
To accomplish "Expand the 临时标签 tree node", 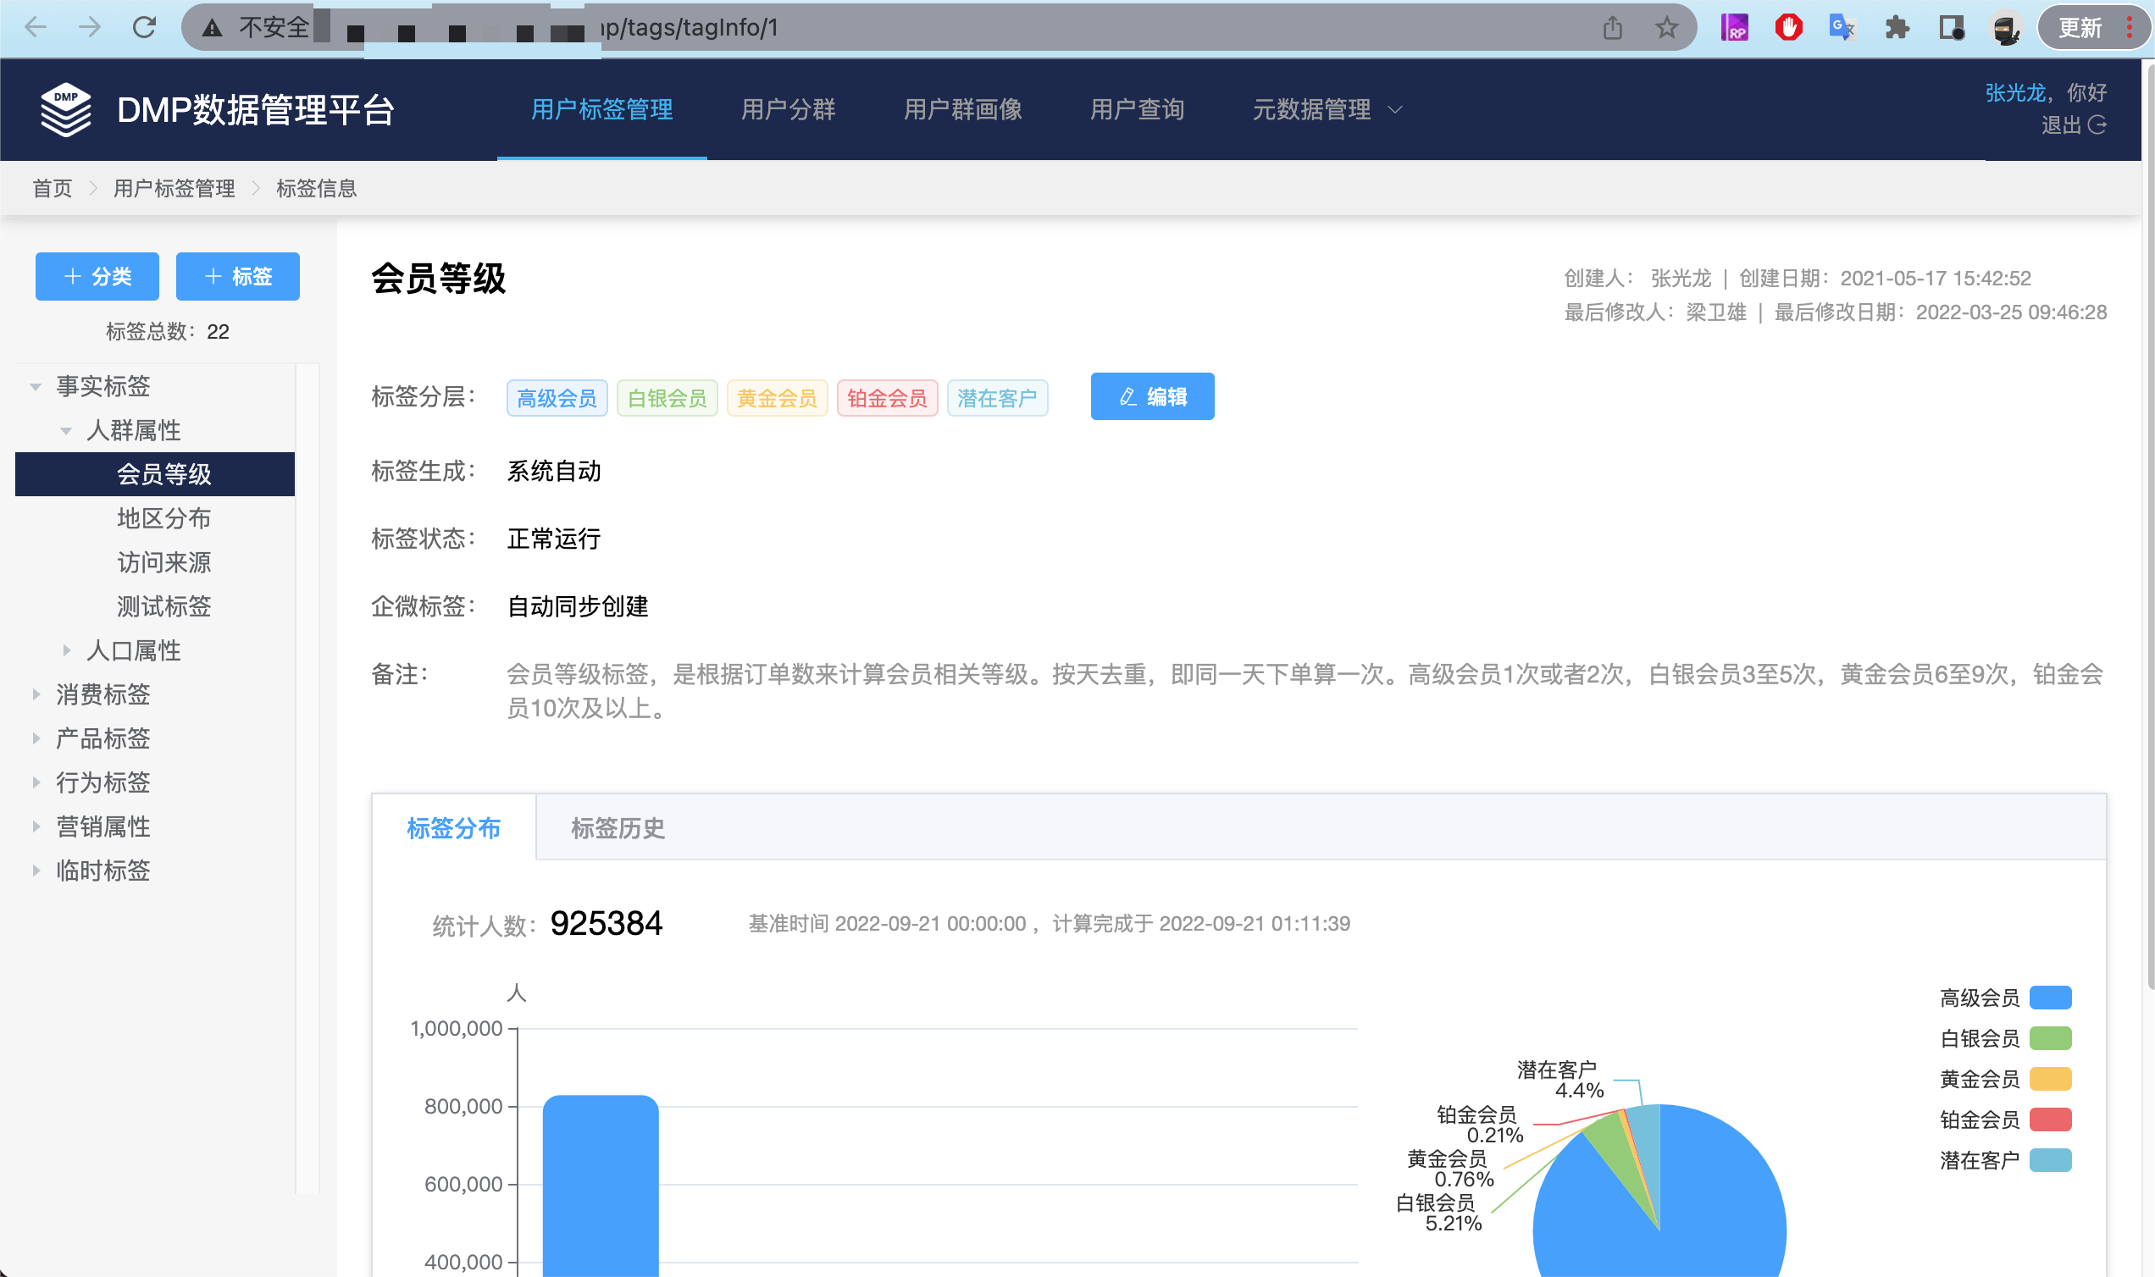I will (36, 871).
